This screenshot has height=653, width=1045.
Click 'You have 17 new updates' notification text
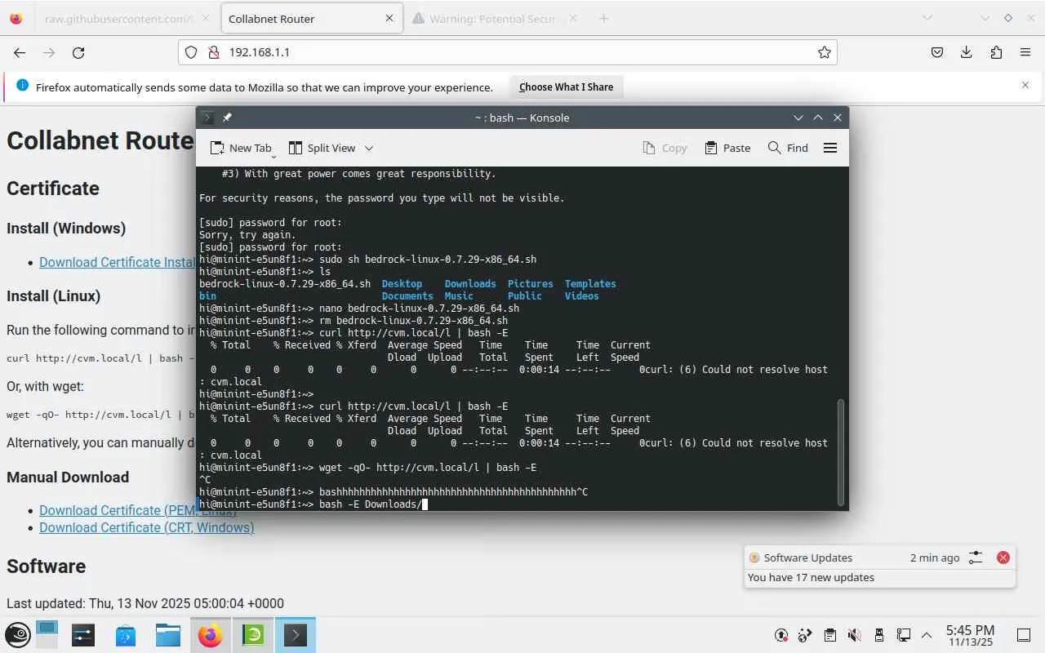point(811,577)
